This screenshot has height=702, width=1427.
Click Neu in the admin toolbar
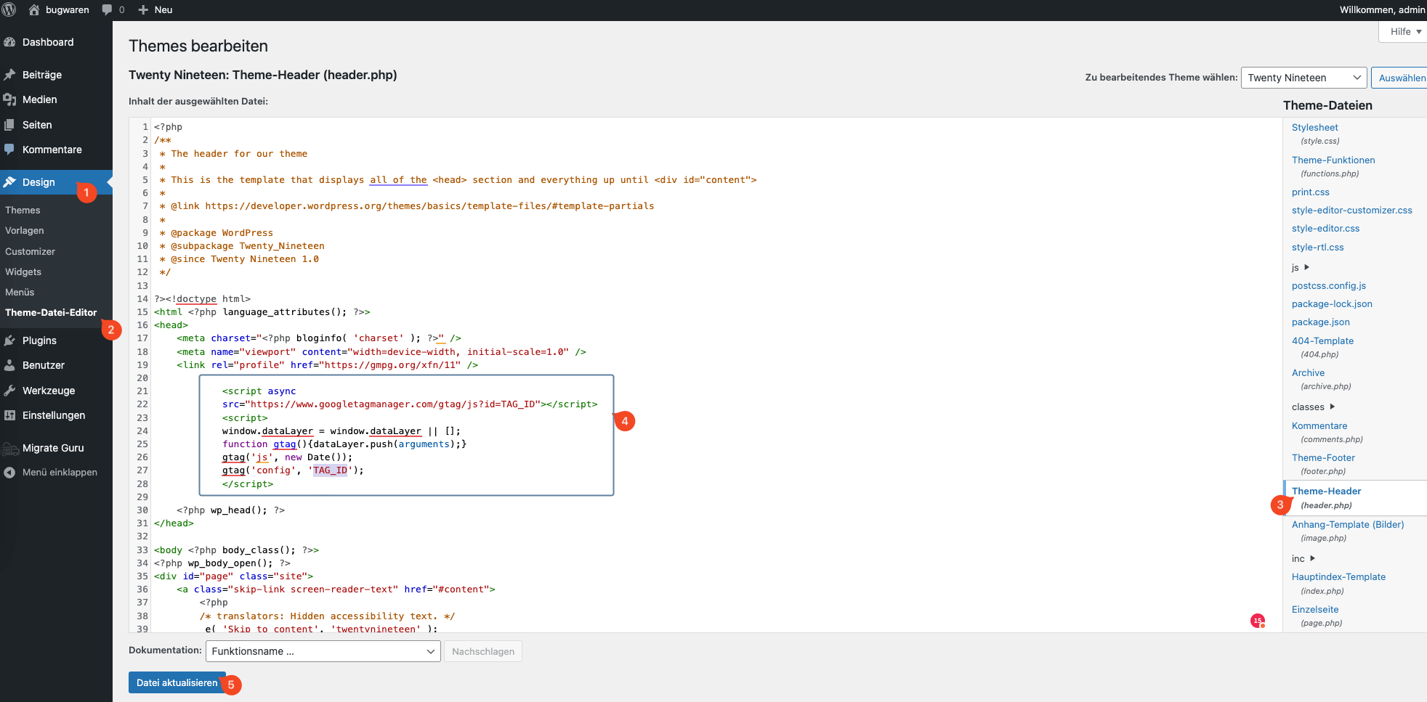155,9
